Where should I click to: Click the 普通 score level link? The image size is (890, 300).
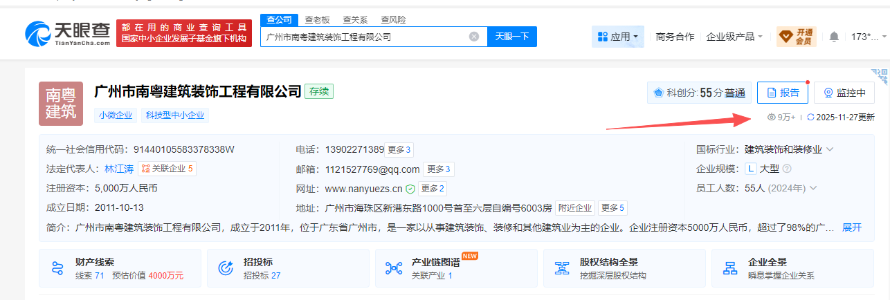click(x=735, y=93)
